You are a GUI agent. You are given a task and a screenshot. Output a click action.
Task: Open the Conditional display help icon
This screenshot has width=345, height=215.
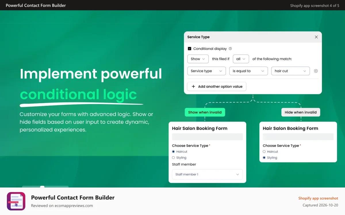click(230, 49)
